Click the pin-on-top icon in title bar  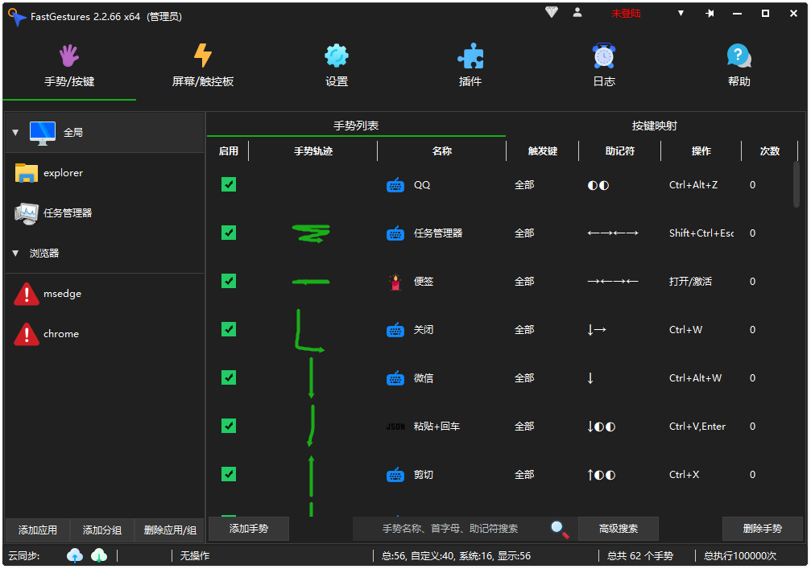point(710,13)
